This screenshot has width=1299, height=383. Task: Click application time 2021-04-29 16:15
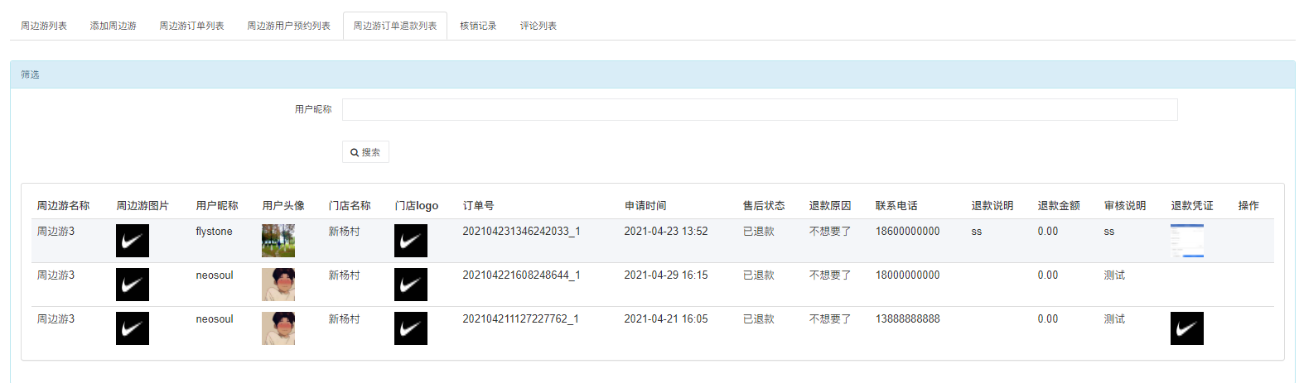tap(666, 275)
